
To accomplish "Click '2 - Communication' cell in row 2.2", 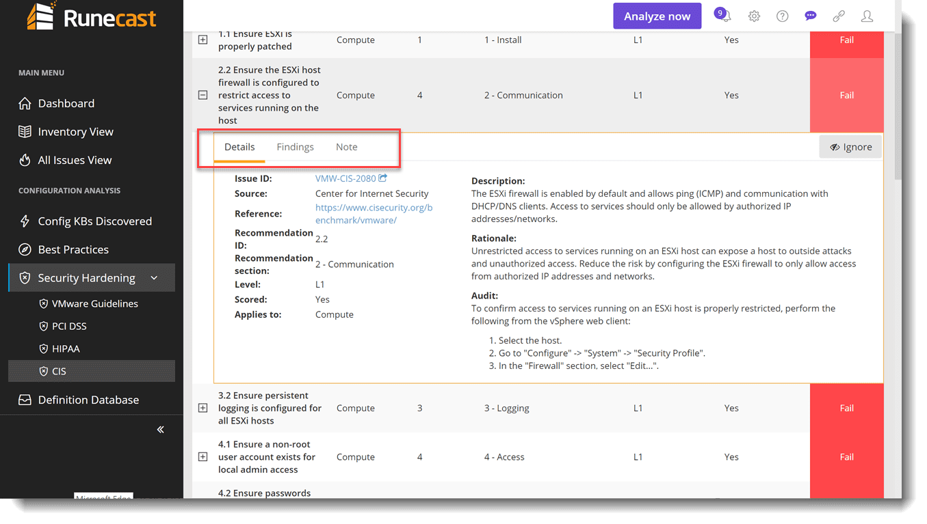I will pos(523,95).
